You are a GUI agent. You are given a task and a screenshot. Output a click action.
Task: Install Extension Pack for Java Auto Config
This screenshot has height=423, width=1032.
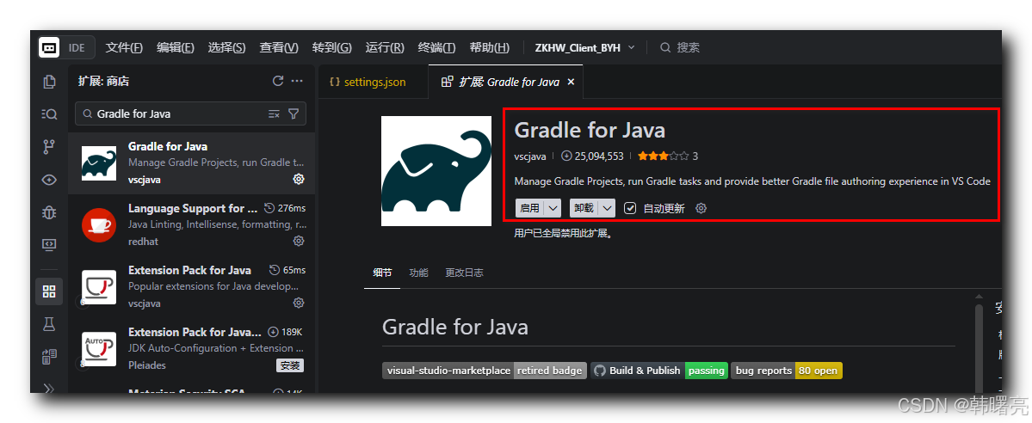tap(289, 365)
